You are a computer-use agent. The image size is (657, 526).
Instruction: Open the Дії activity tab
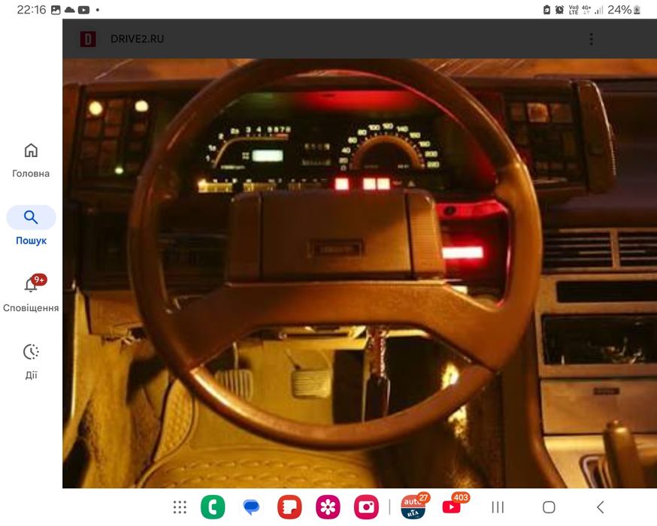tap(31, 361)
